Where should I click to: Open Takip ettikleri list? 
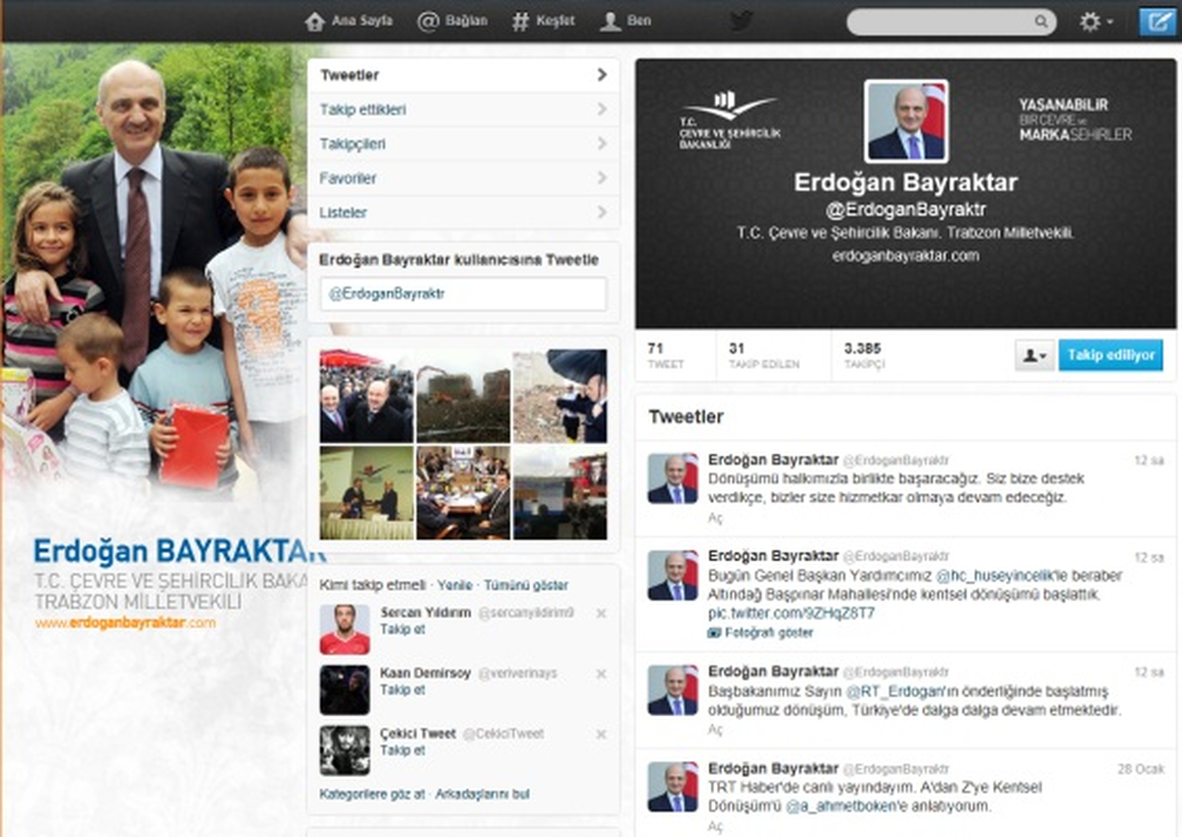pos(463,109)
